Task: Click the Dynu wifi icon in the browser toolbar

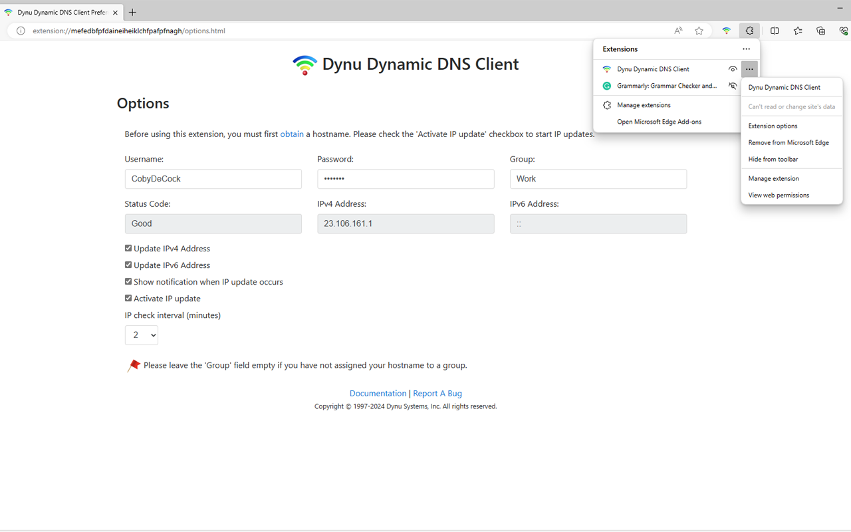Action: [726, 31]
